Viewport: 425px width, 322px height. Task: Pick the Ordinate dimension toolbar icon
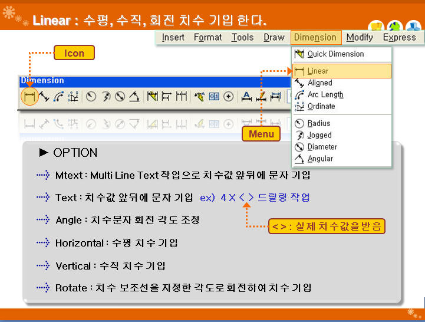coord(73,97)
